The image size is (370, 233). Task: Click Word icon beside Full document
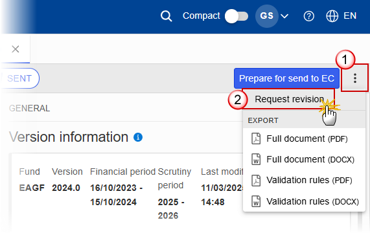pos(256,159)
